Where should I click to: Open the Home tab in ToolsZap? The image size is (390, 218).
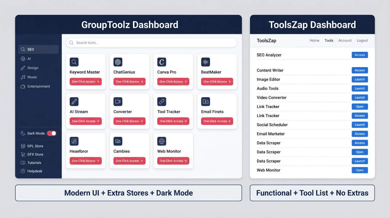point(314,40)
